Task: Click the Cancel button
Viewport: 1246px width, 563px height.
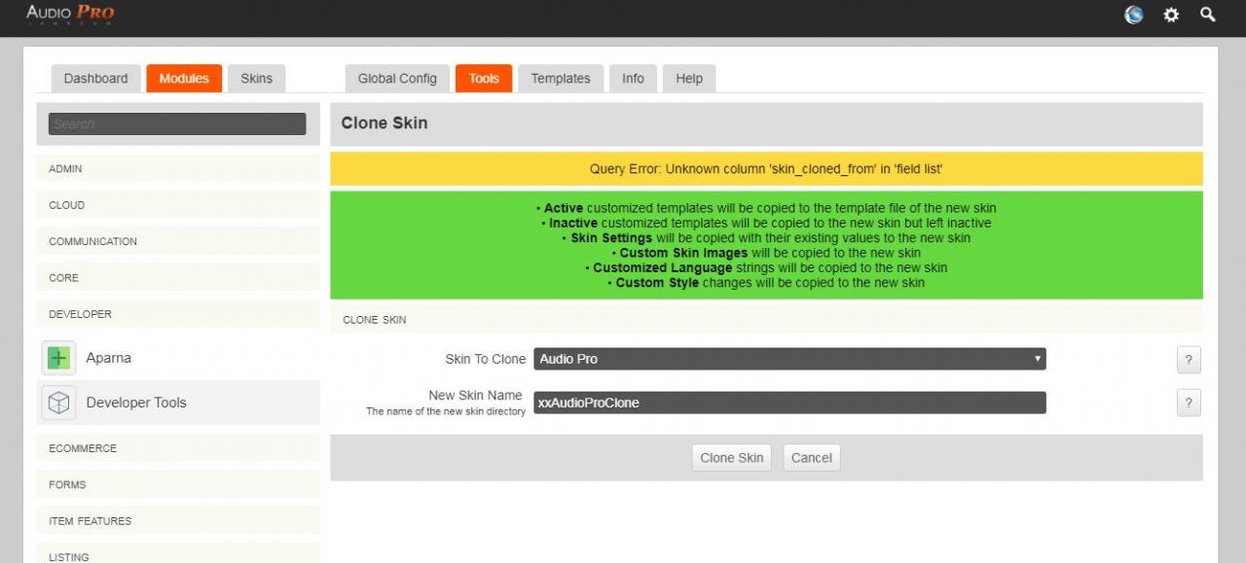Action: pos(812,458)
